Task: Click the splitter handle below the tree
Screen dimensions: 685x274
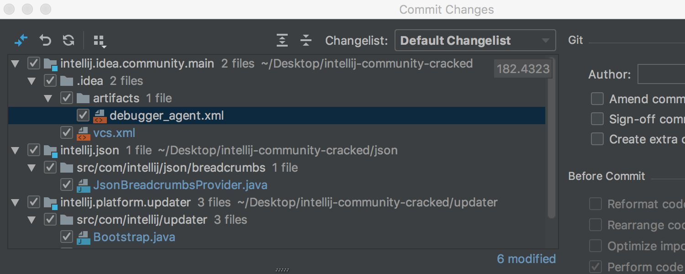Action: (x=282, y=270)
